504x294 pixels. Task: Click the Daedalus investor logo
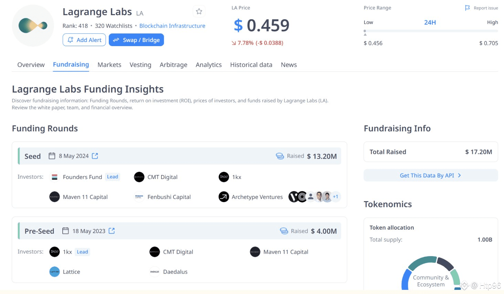pos(155,272)
